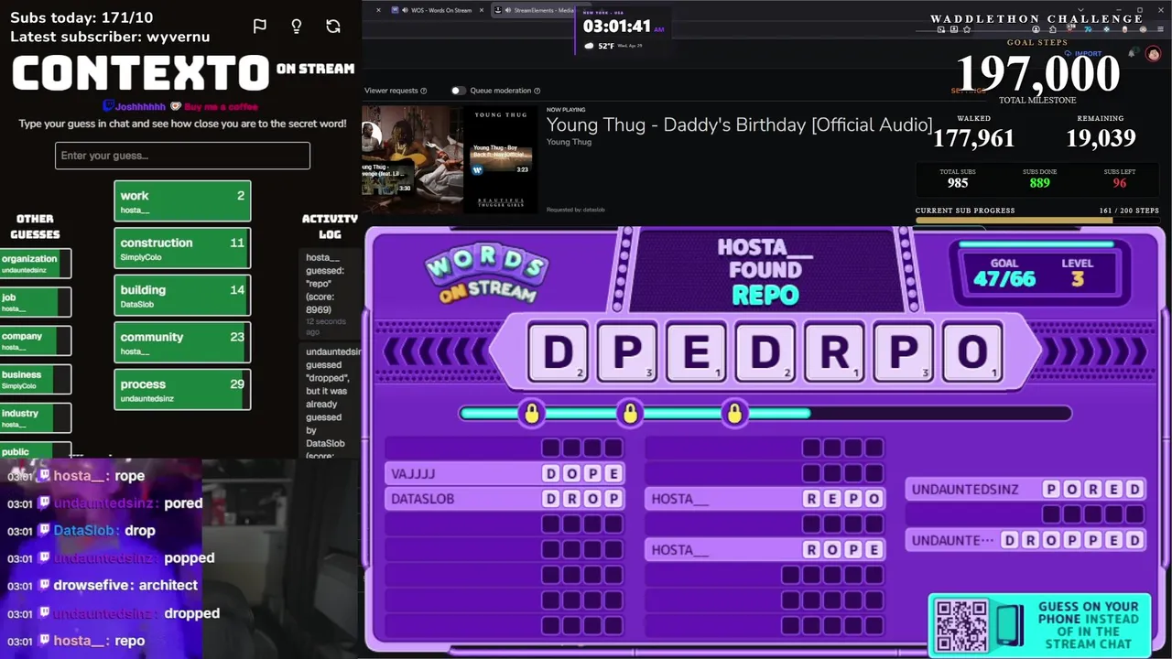Screen dimensions: 1172x659
Task: Click the lightbulb hint icon in Contexto
Action: 297,27
